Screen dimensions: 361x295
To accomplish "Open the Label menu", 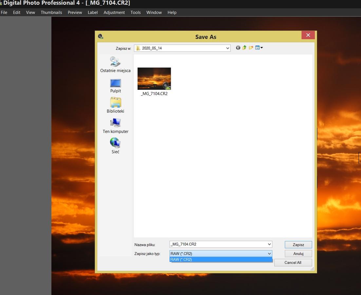I will click(93, 12).
